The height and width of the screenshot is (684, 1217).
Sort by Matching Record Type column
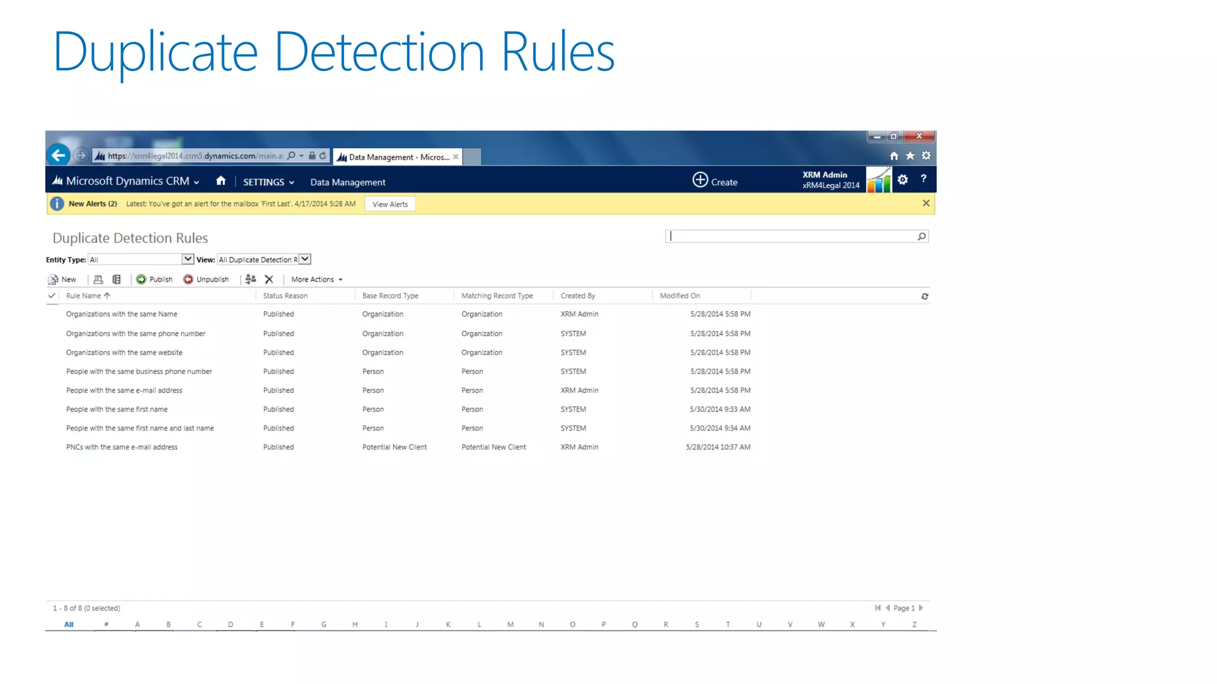pos(497,296)
